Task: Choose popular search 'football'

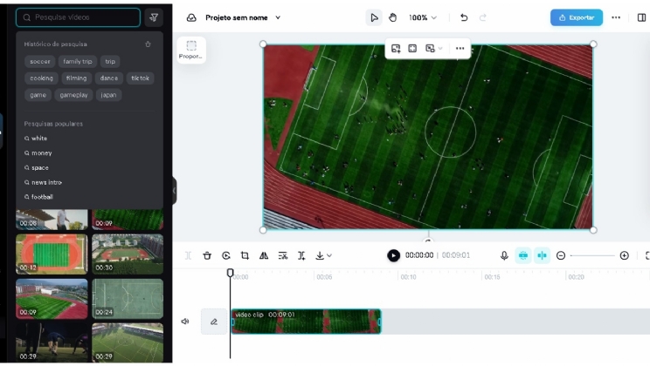Action: (x=38, y=197)
